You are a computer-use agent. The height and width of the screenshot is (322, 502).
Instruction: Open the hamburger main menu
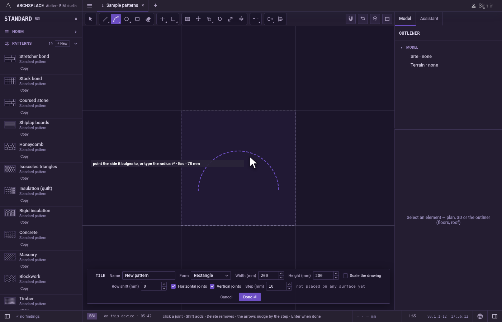click(x=90, y=6)
